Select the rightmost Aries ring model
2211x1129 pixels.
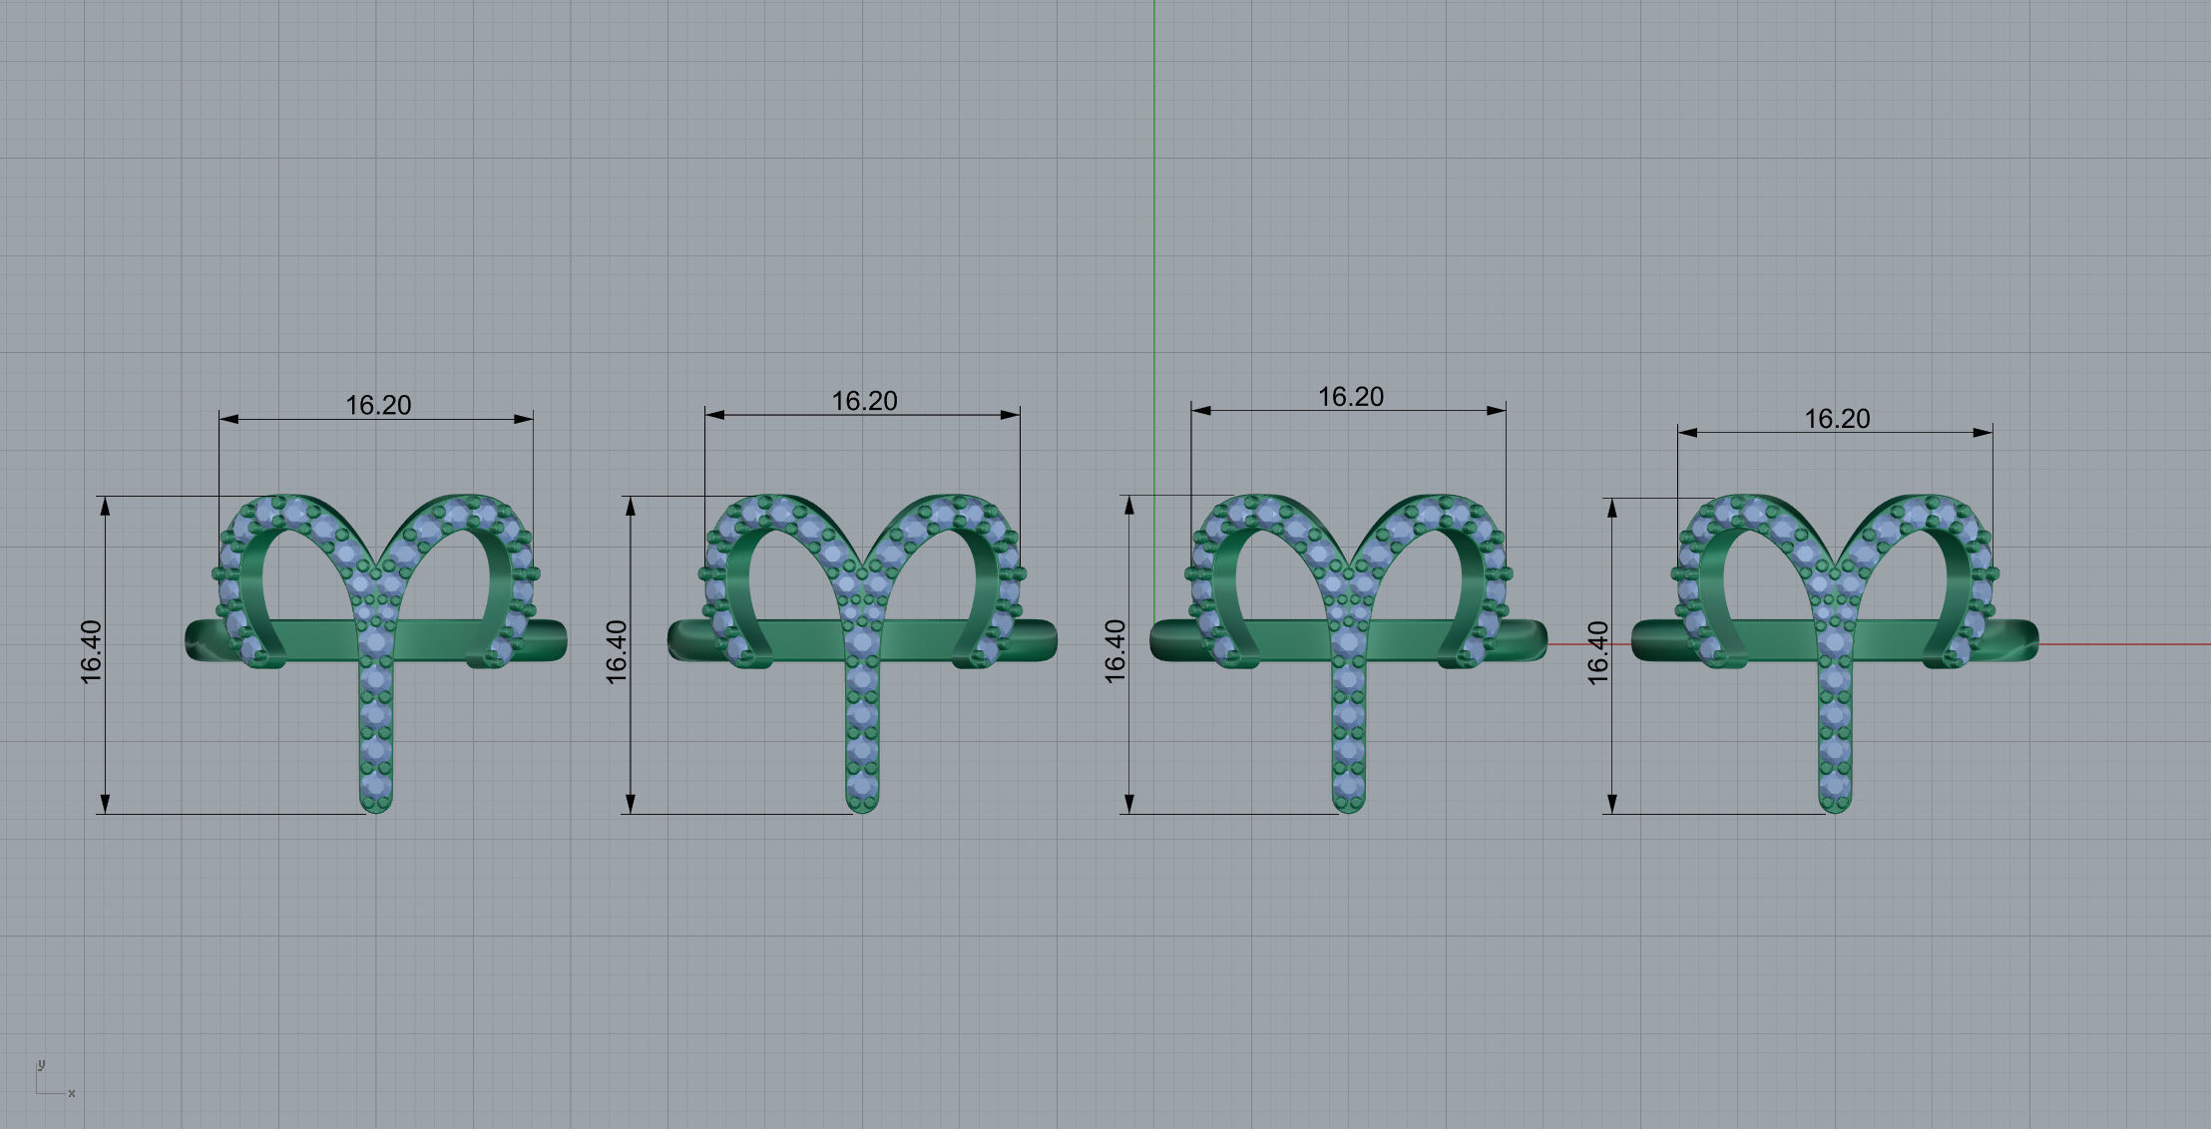(x=1835, y=652)
